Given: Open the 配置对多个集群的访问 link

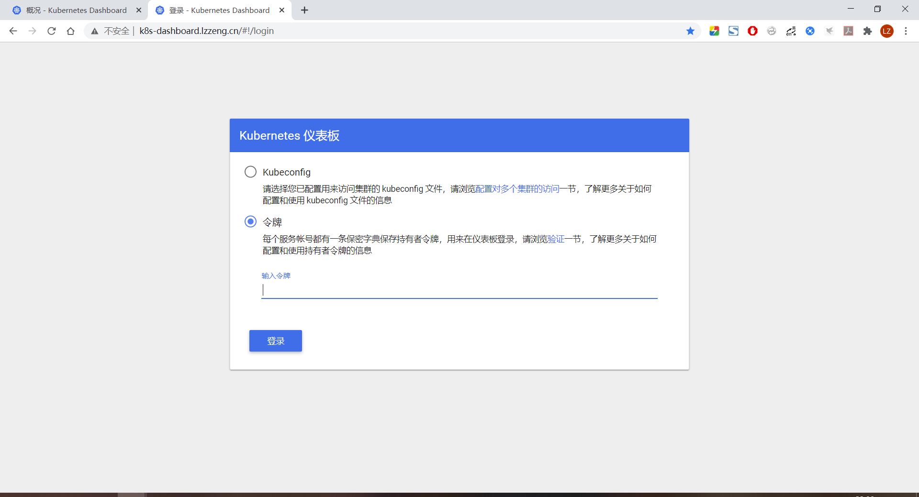Looking at the screenshot, I should click(x=517, y=189).
